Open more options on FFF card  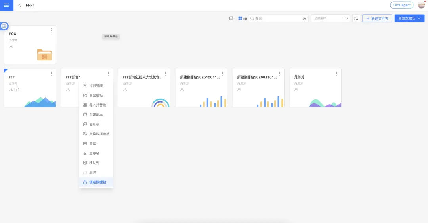coord(51,74)
